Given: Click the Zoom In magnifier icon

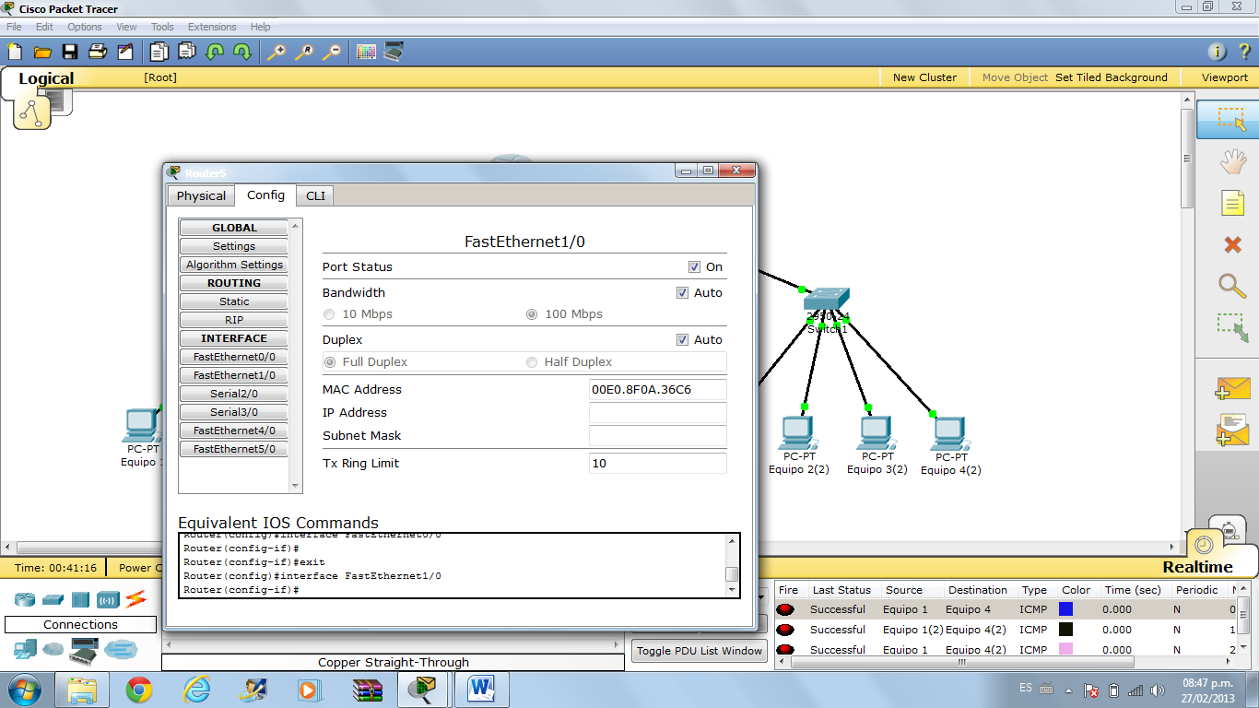Looking at the screenshot, I should pos(276,52).
